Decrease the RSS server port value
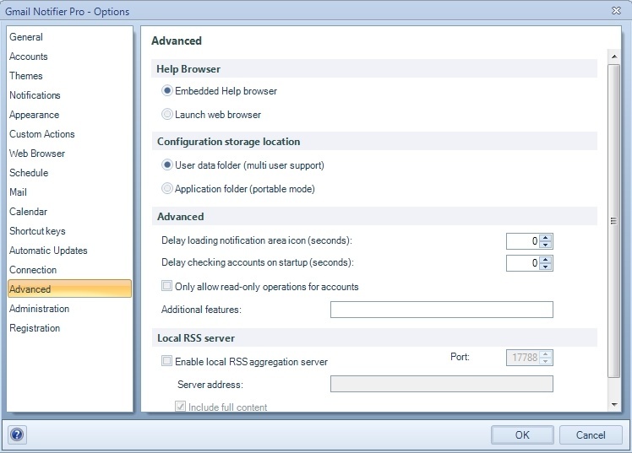Viewport: 632px width, 453px height. (545, 361)
